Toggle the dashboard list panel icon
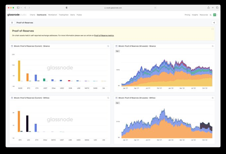Screen dimensions: 226x154 coord(12,23)
